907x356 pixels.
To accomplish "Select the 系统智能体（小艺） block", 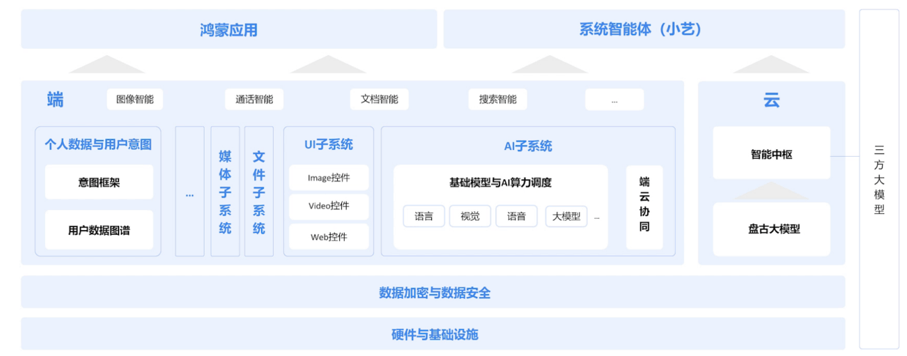I will click(x=644, y=29).
